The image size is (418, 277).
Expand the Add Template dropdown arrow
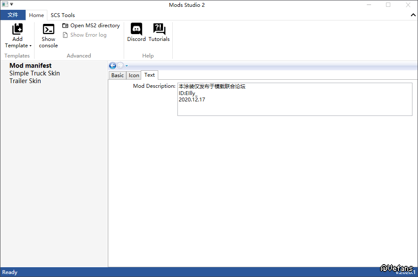(x=30, y=46)
